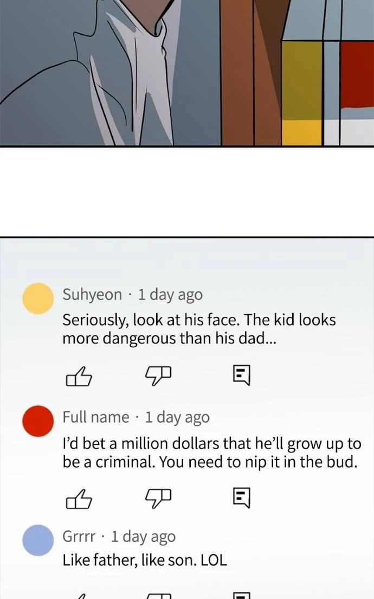Click Suhyeon's yellow profile avatar
The image size is (374, 599).
point(38,298)
